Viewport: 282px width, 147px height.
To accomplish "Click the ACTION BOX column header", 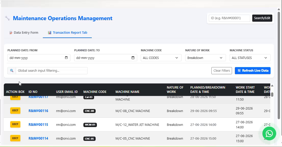I will [x=15, y=92].
